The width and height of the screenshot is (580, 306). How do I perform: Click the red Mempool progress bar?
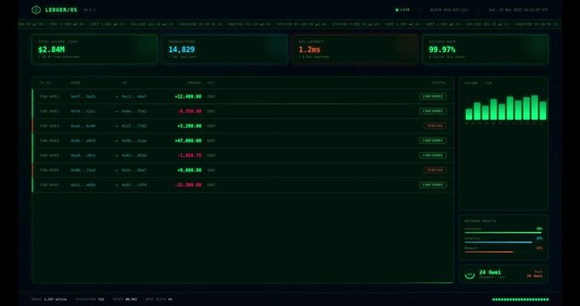pos(489,252)
